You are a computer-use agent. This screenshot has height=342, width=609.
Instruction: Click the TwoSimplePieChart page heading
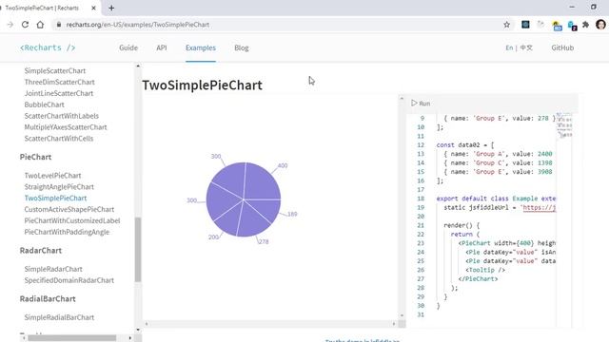click(202, 85)
